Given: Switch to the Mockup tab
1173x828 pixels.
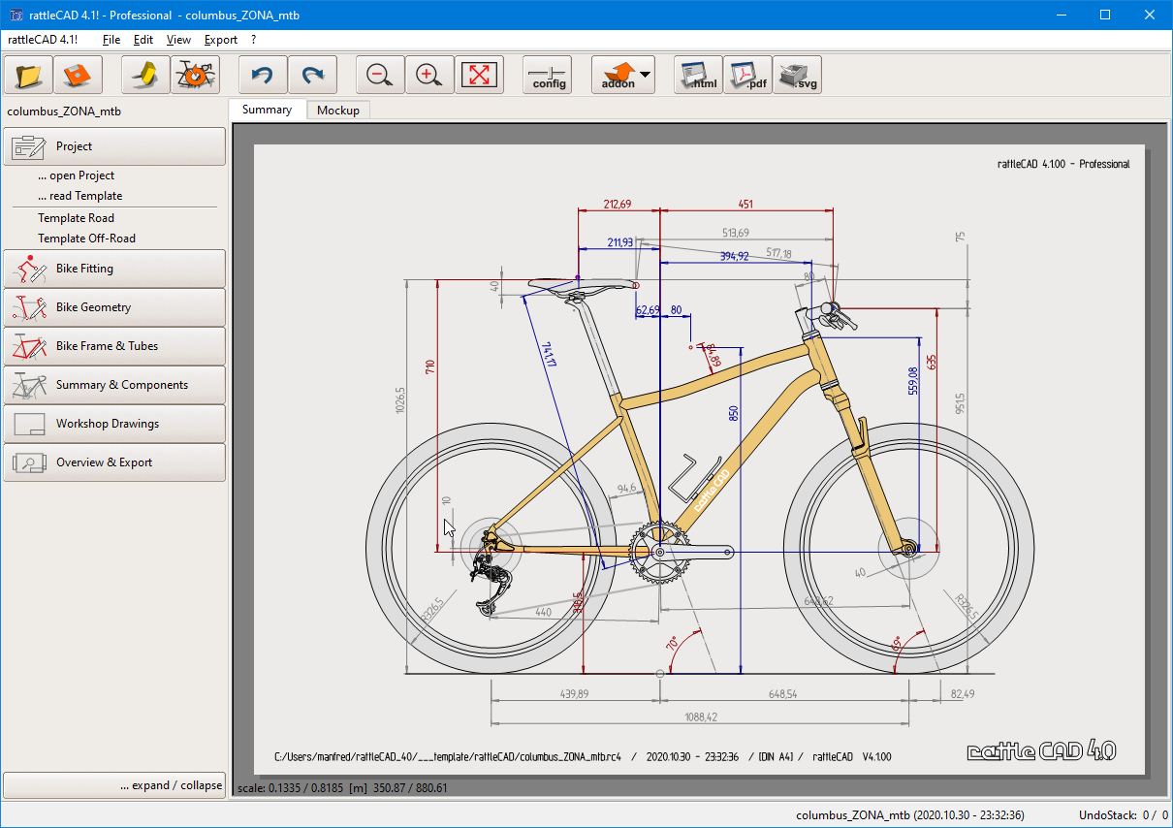Looking at the screenshot, I should (x=338, y=111).
